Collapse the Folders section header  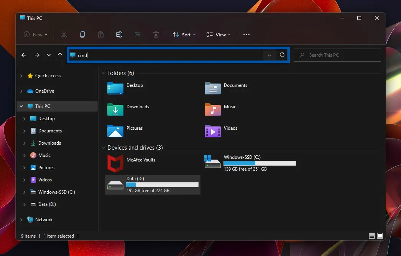[x=104, y=73]
